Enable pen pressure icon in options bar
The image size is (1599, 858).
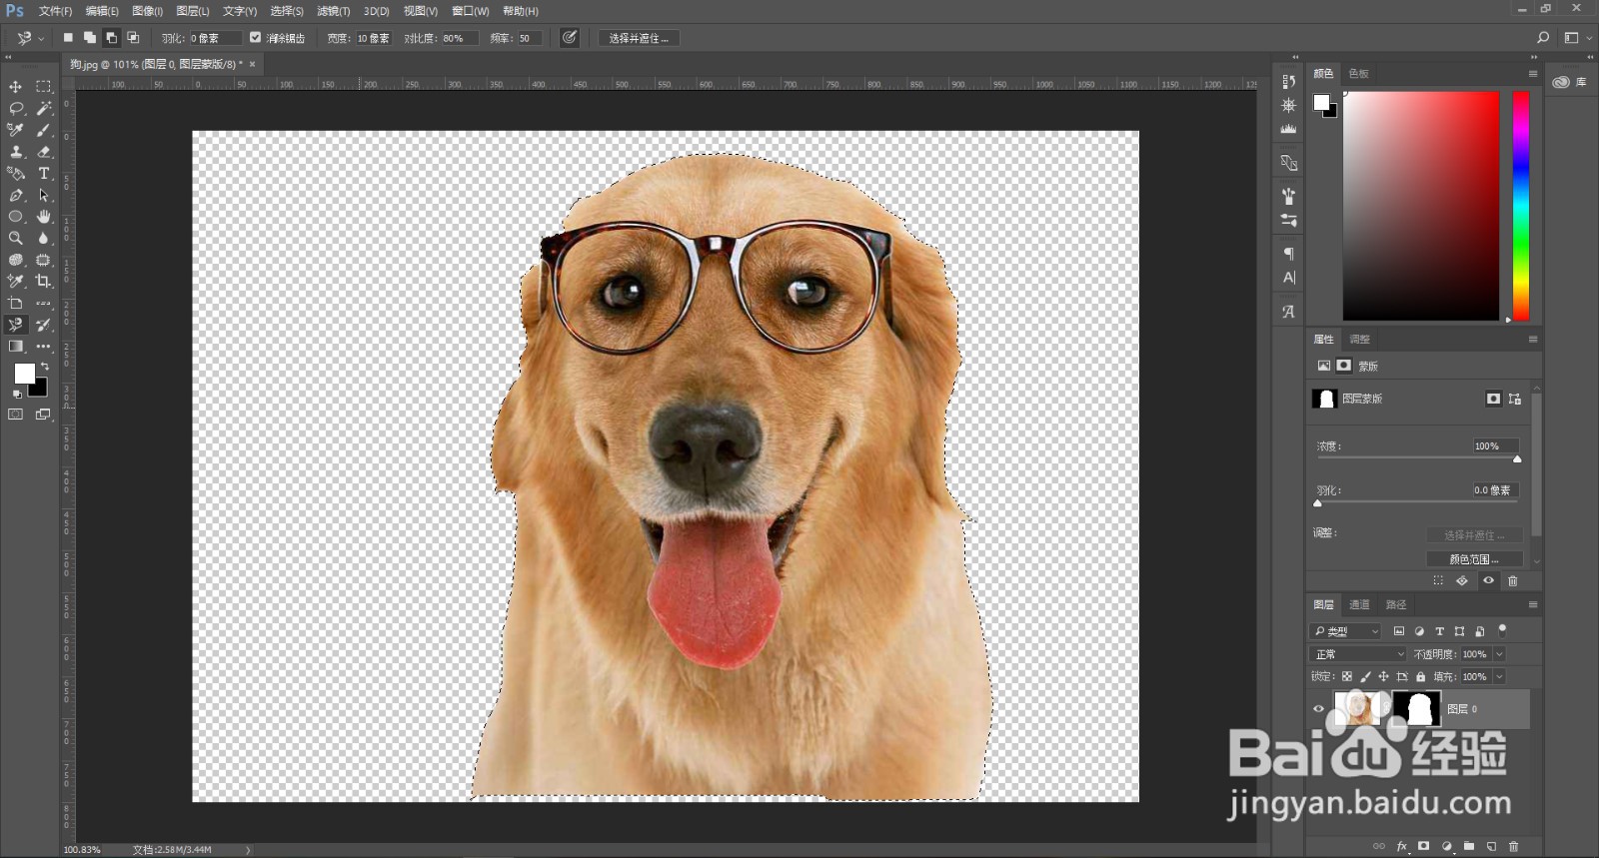click(570, 38)
